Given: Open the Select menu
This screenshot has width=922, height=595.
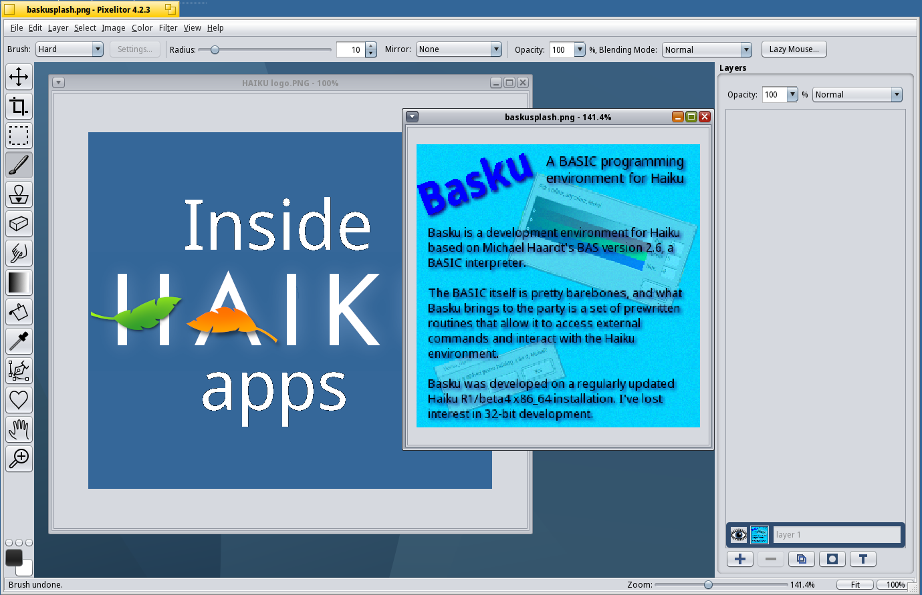Looking at the screenshot, I should [x=85, y=28].
